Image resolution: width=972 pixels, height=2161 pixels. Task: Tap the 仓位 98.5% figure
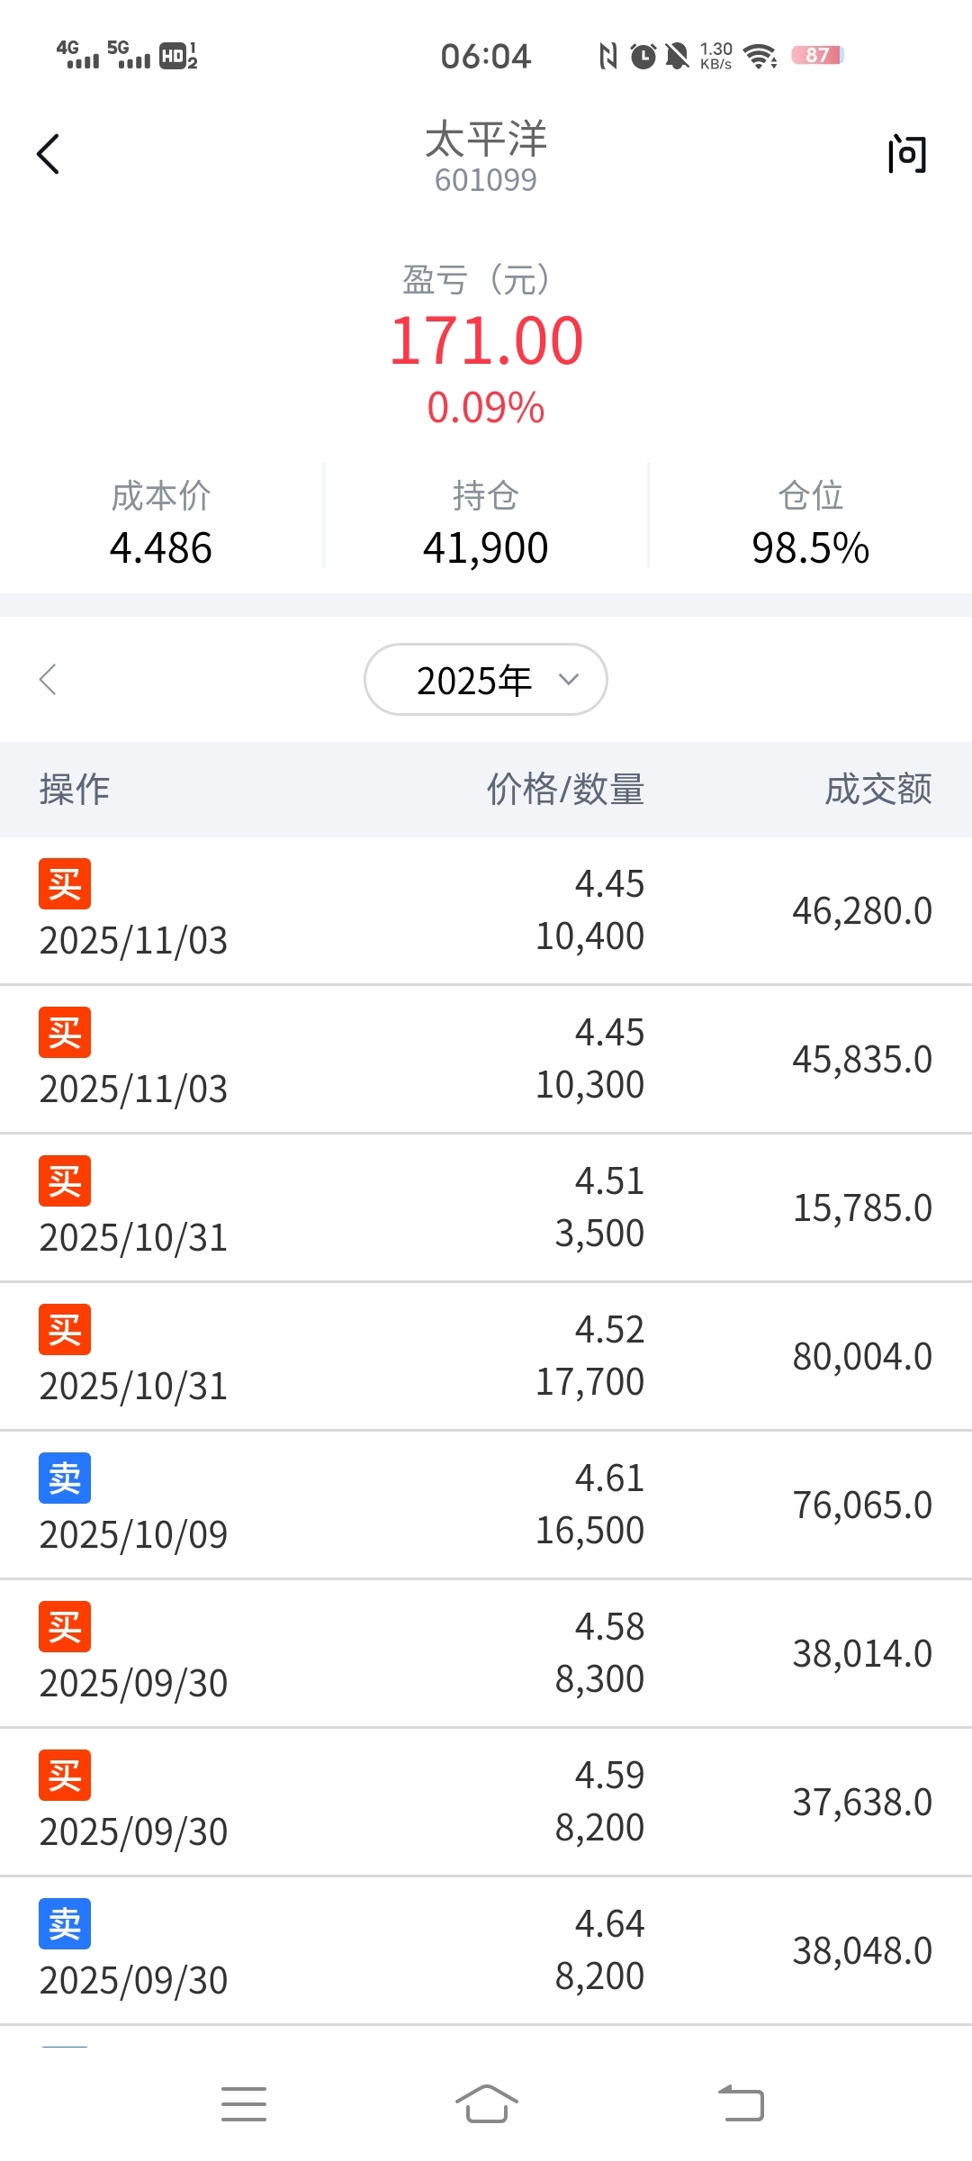coord(810,547)
